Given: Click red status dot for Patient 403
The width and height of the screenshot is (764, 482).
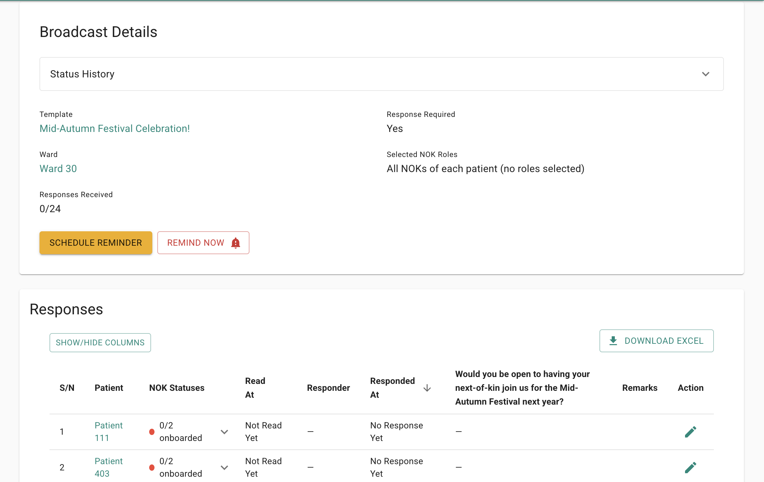Looking at the screenshot, I should point(152,467).
